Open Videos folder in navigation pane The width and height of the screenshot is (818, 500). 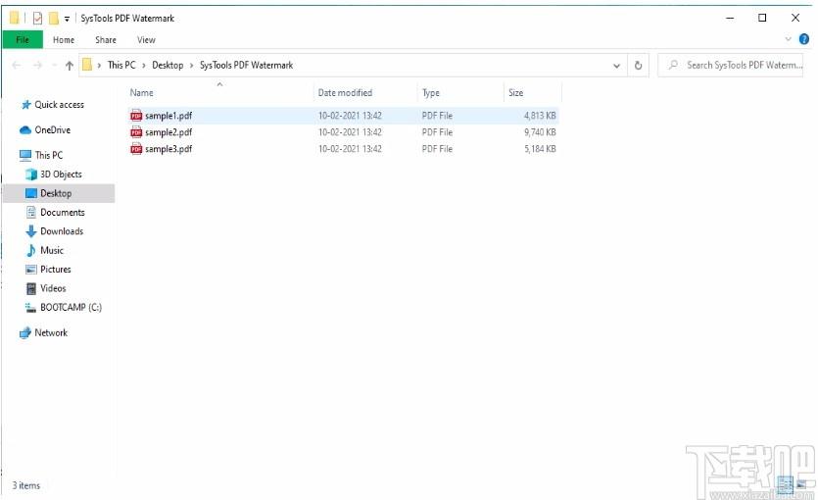(53, 288)
